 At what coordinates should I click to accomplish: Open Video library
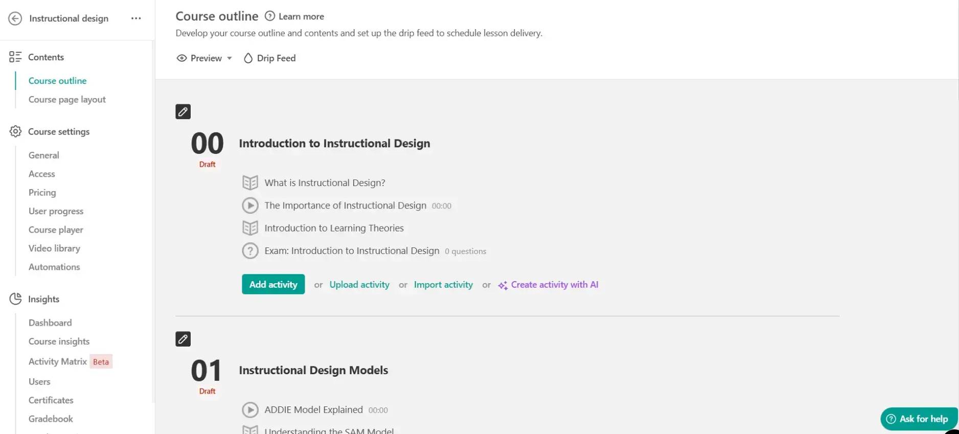coord(54,248)
